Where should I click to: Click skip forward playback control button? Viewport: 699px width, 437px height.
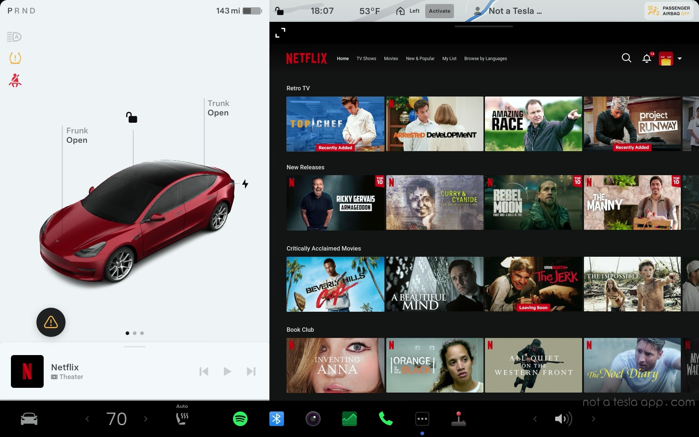coord(250,371)
